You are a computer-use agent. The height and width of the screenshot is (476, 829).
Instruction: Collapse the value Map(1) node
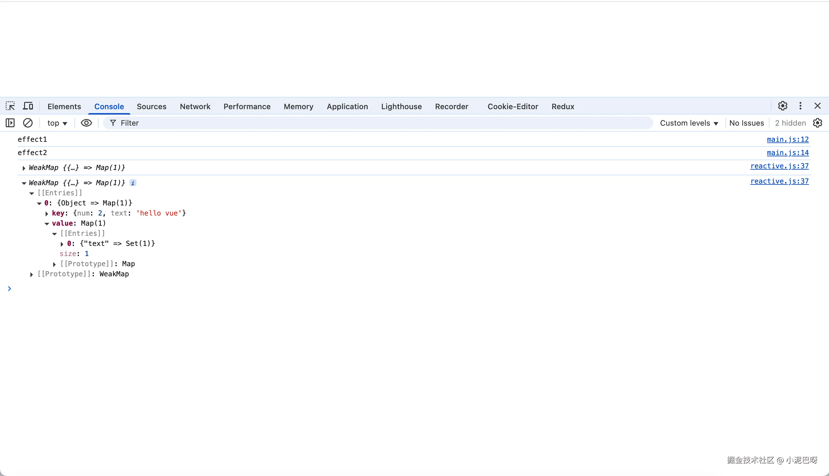pos(47,224)
